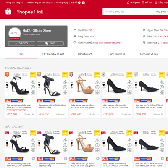Switch to Hàng Giảm Giá tab
The image size is (168, 168).
(x=117, y=54)
